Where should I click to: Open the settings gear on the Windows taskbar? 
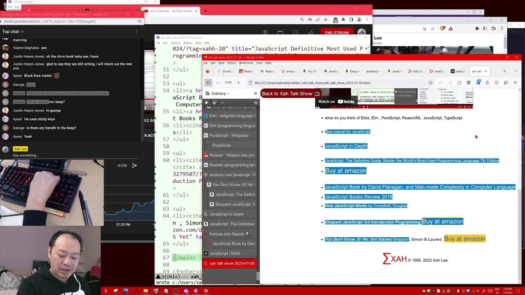[206, 291]
